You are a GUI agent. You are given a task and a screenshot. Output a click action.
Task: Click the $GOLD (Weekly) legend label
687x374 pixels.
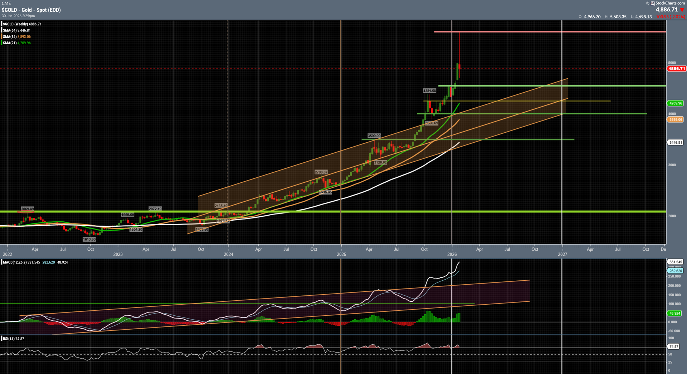click(x=22, y=24)
